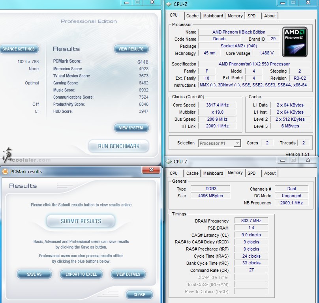Minimize the bottom CPU-Z window
Screen dimensions: 319x303
tap(282, 160)
